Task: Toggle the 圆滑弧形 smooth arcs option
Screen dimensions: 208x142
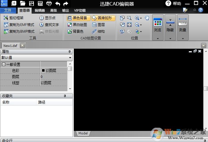Action: 103,18
